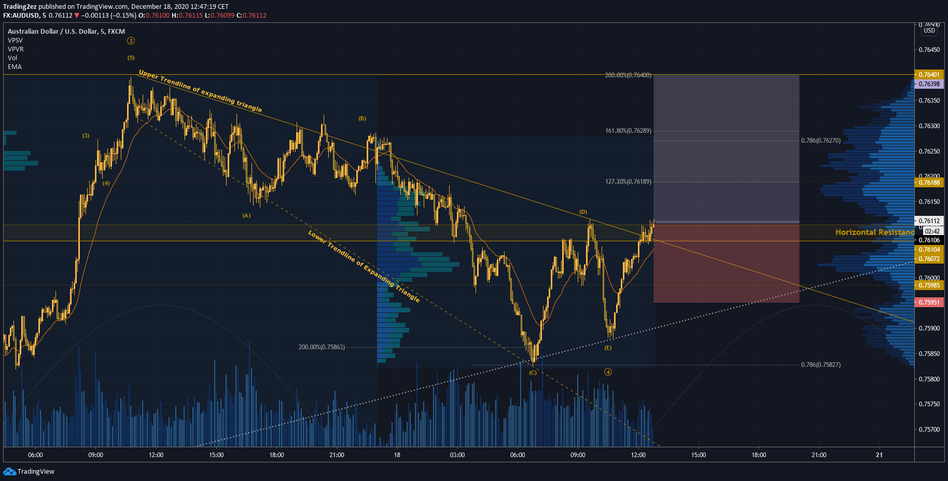Image resolution: width=948 pixels, height=481 pixels.
Task: Select the (E) wave label
Action: tap(608, 348)
